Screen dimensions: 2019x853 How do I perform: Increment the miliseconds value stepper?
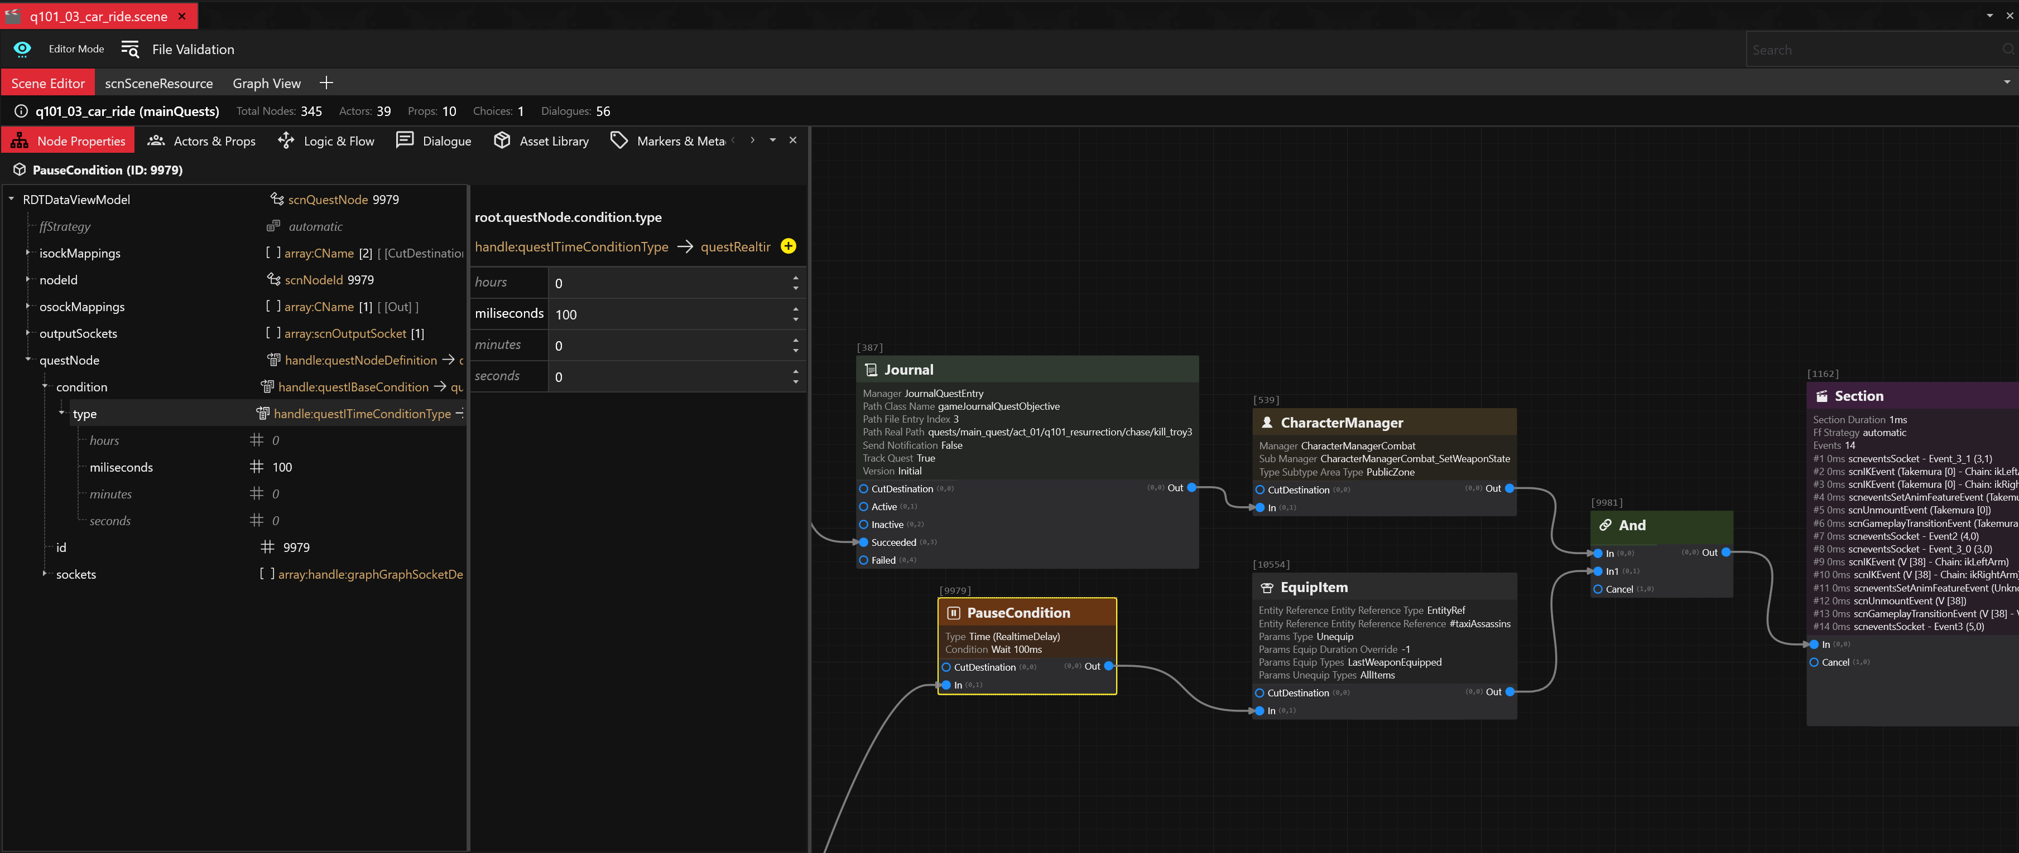pos(796,309)
